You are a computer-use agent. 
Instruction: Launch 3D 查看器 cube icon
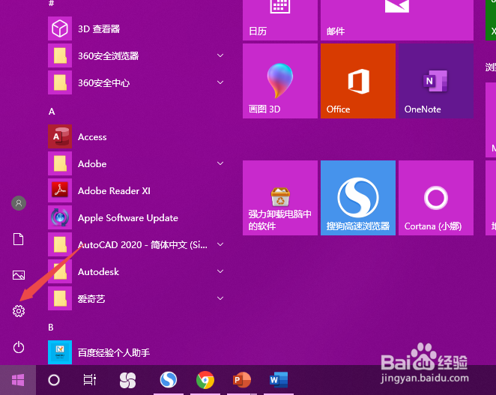point(60,28)
